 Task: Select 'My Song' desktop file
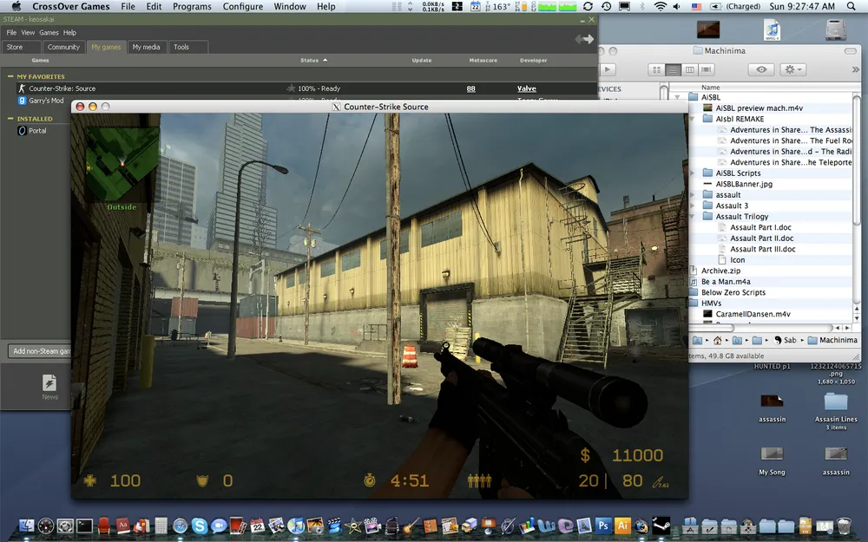tap(772, 460)
